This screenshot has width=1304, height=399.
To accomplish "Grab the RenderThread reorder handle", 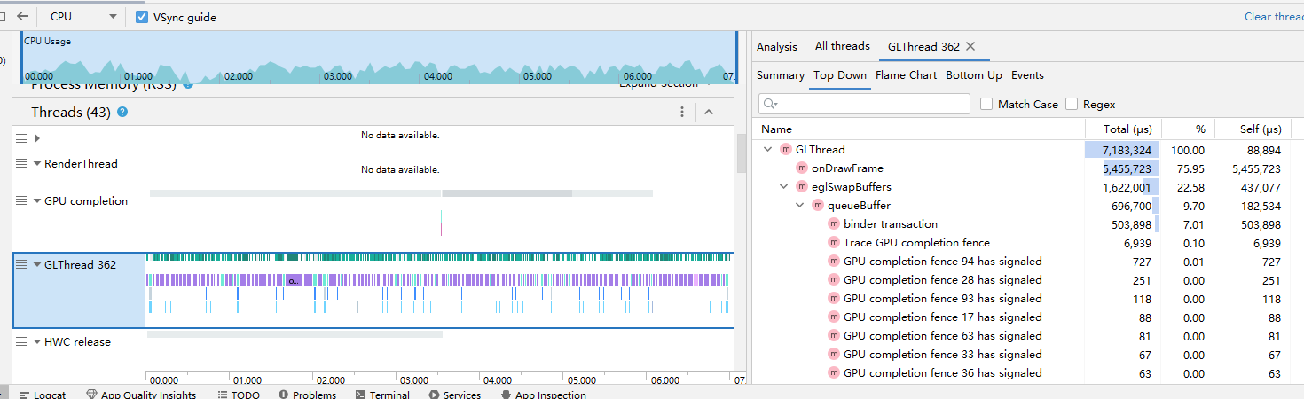I will click(x=21, y=164).
